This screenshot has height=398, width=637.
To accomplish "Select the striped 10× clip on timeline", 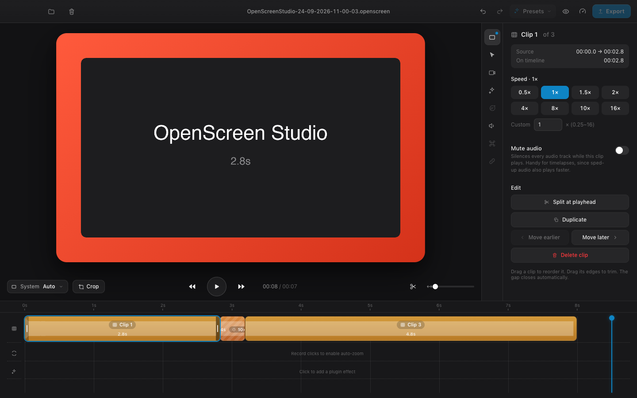I will point(233,329).
